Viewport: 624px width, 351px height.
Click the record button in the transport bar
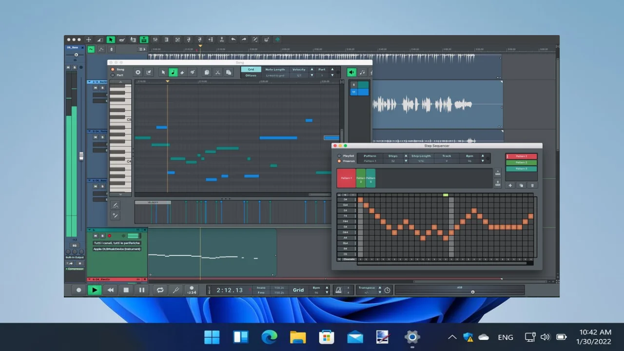coord(79,290)
